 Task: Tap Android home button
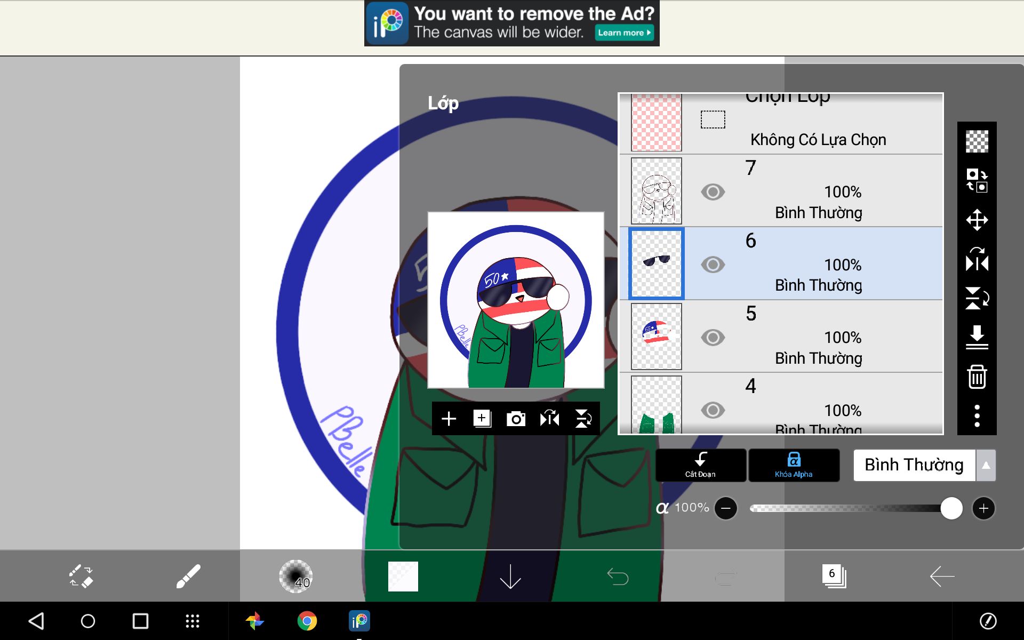point(88,621)
